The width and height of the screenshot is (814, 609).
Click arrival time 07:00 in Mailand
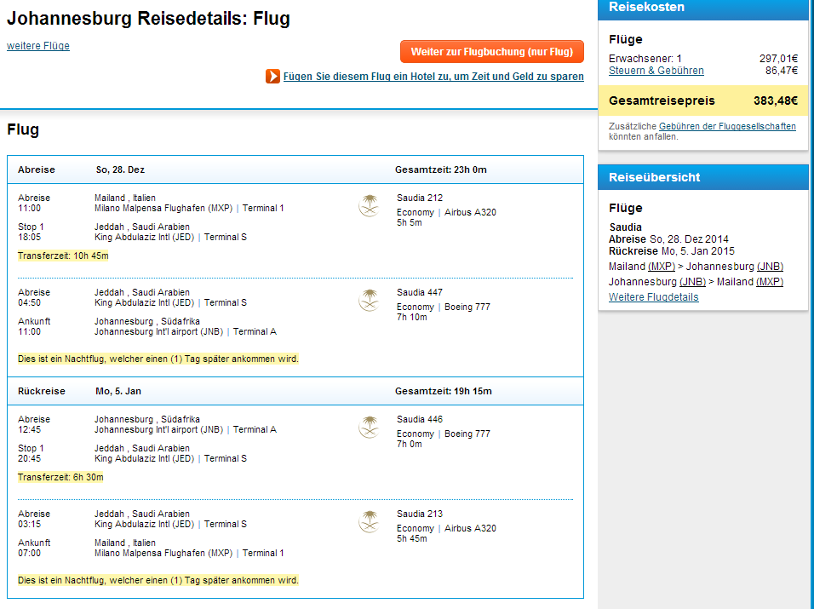[29, 553]
